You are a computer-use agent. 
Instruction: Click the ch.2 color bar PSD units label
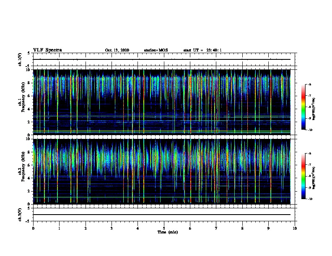(314, 178)
